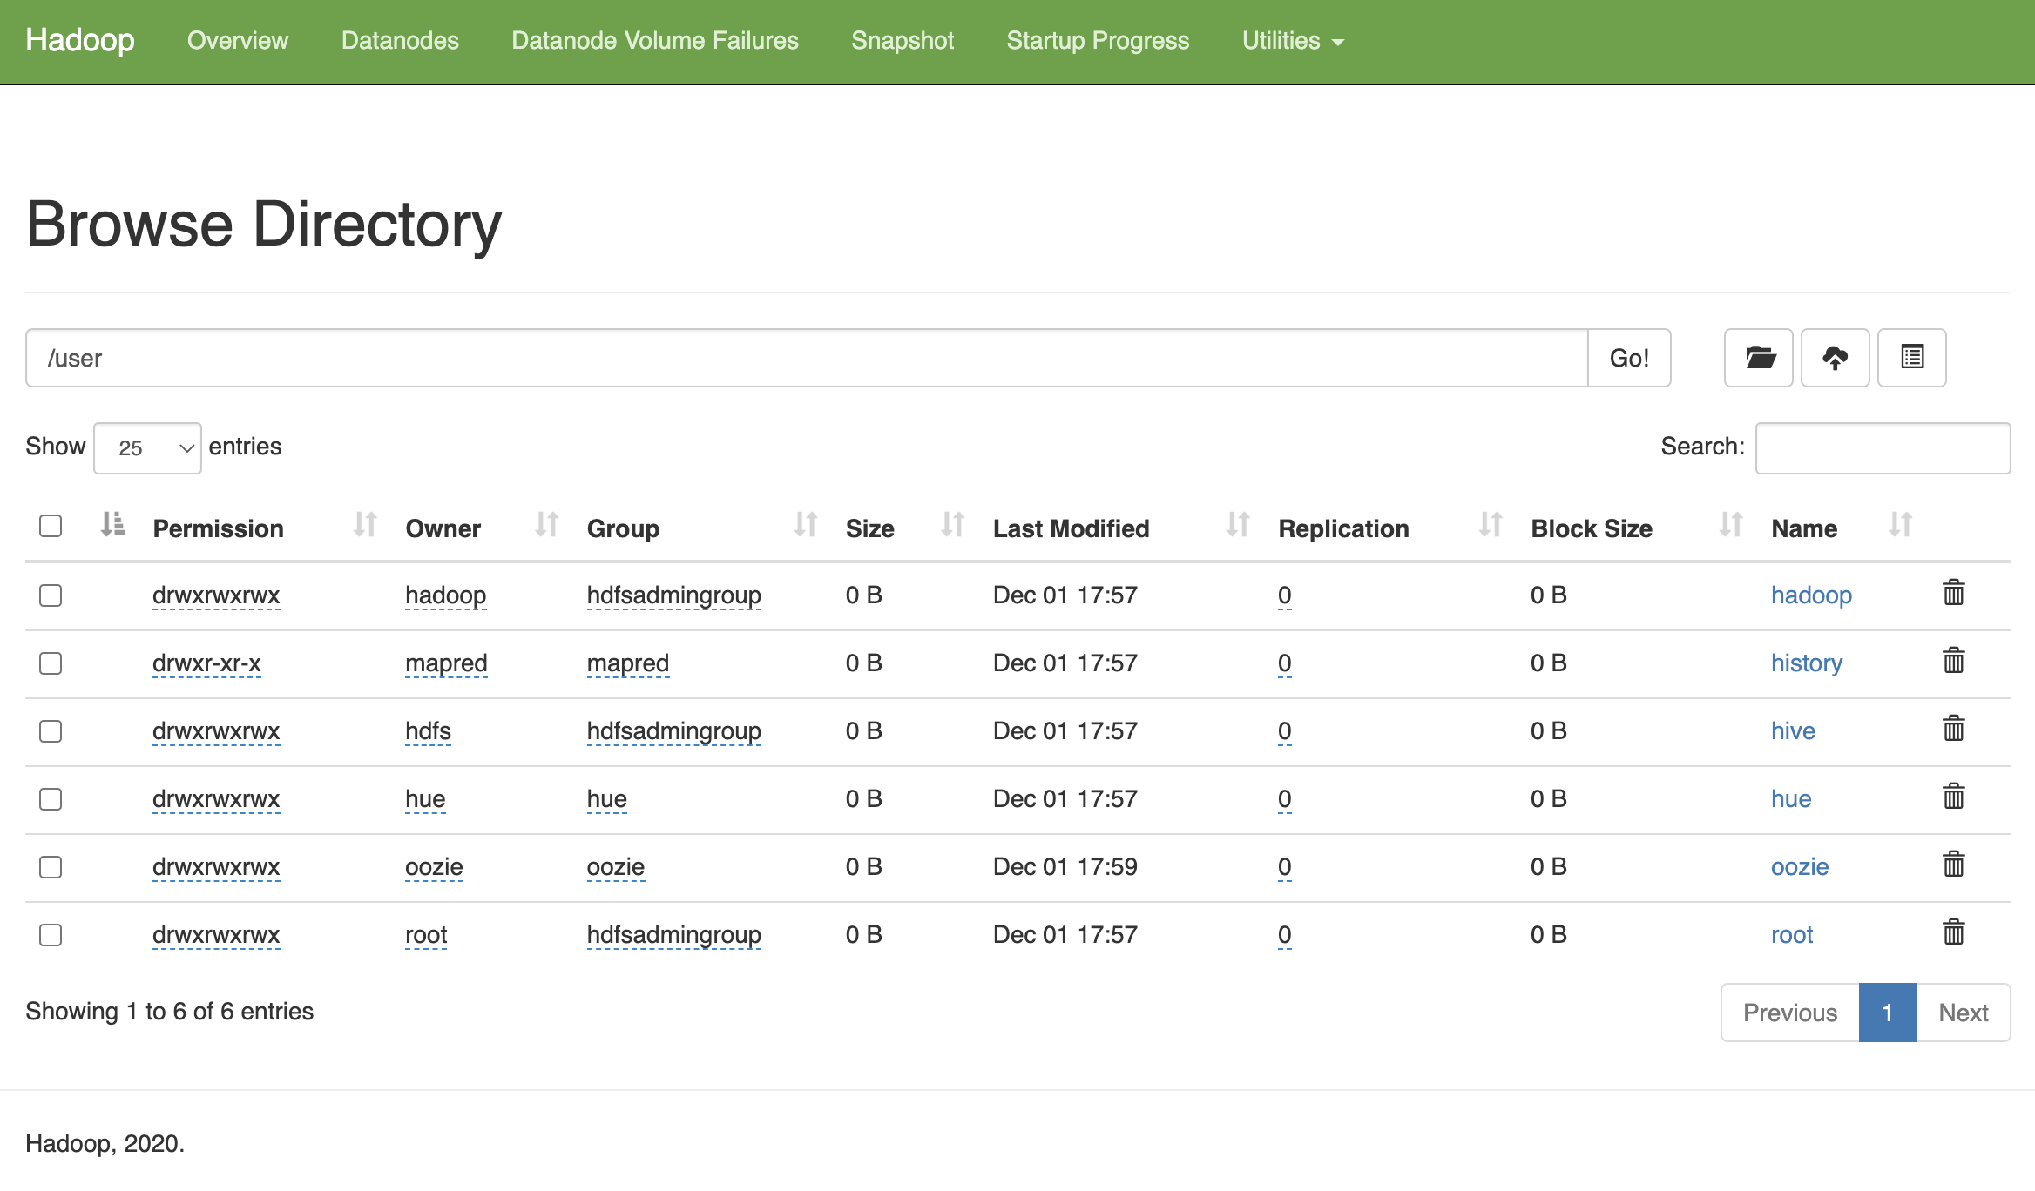Navigate to the Datanodes tab
The image size is (2035, 1191).
(x=400, y=40)
